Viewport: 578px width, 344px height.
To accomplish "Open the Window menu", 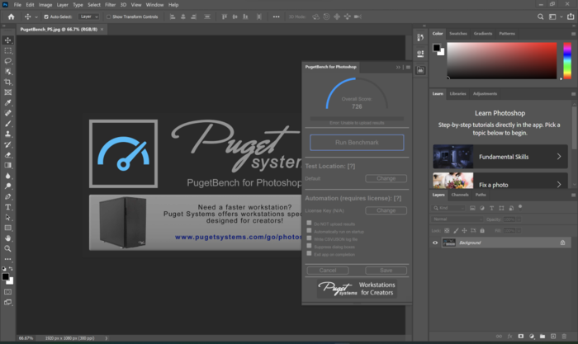I will pos(154,5).
